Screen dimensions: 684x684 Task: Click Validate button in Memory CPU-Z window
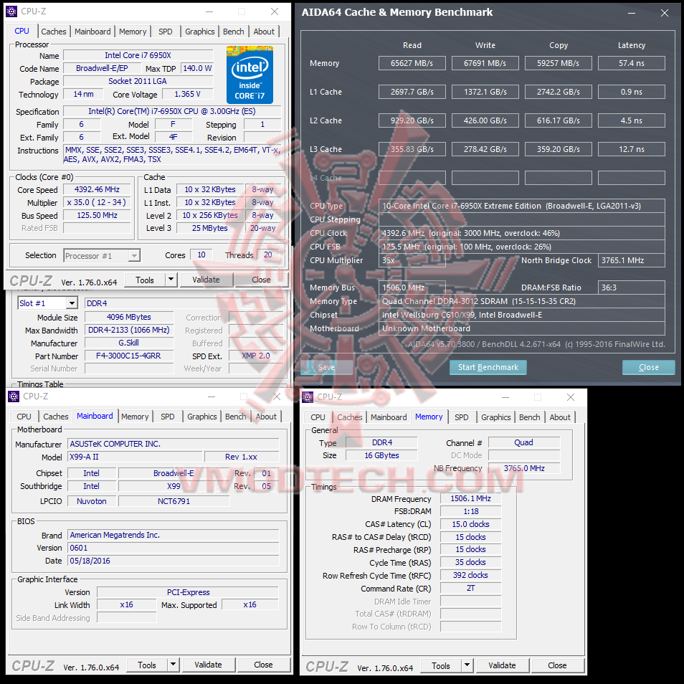point(502,665)
